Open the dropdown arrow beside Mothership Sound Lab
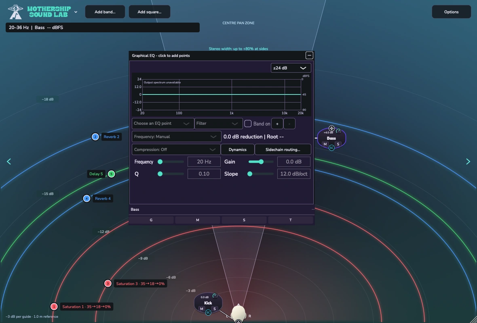 click(76, 12)
